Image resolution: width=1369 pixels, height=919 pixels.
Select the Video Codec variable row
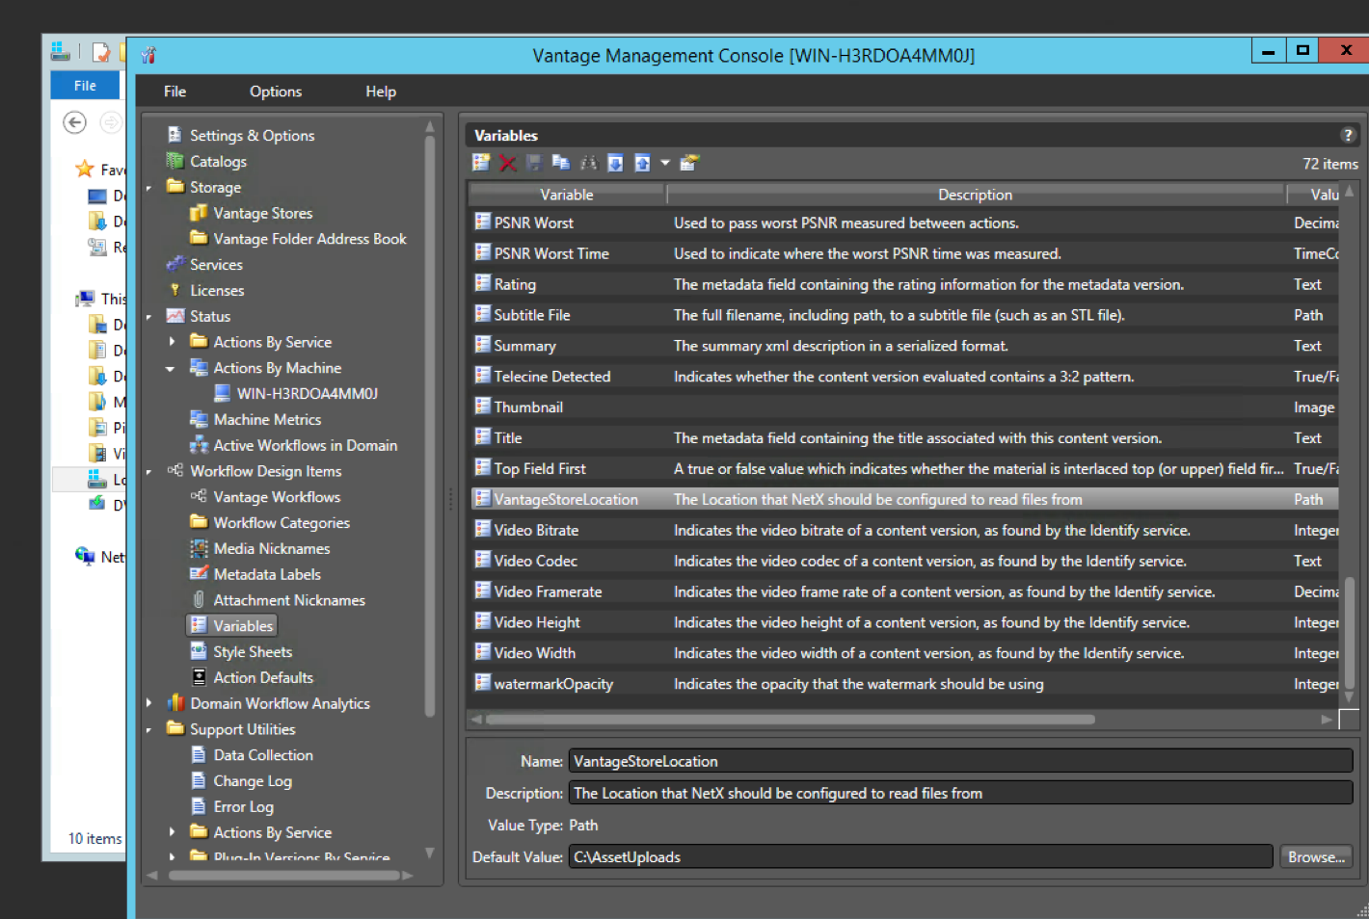[x=904, y=560]
